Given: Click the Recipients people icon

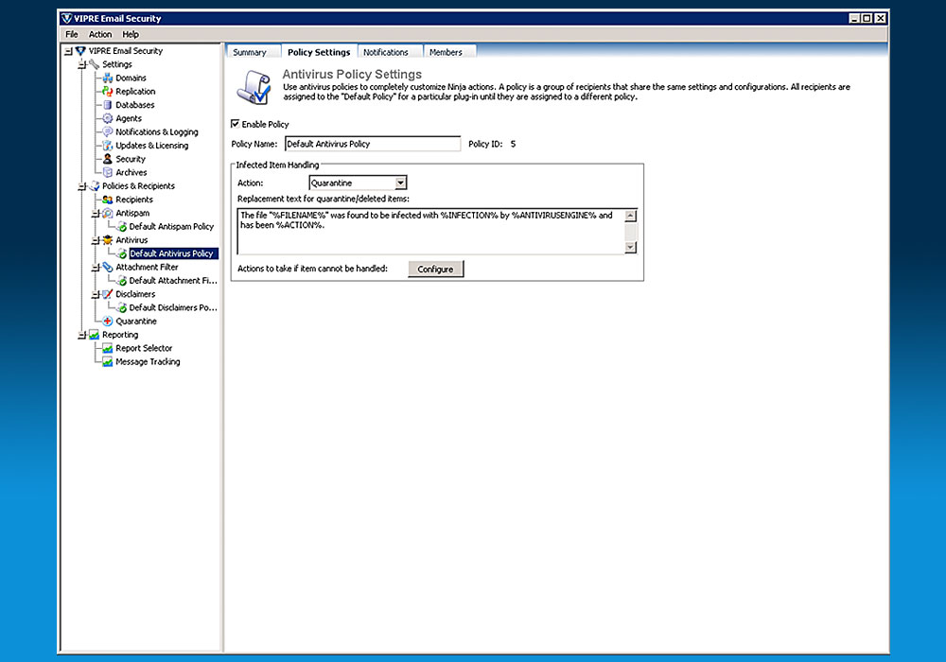Looking at the screenshot, I should [108, 200].
